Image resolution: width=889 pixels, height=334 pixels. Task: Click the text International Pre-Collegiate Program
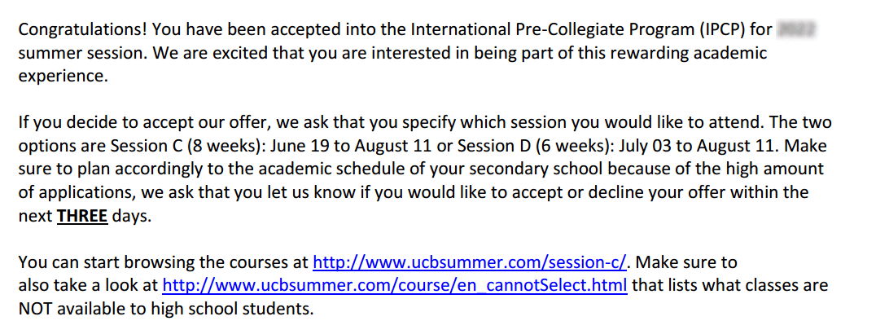553,31
